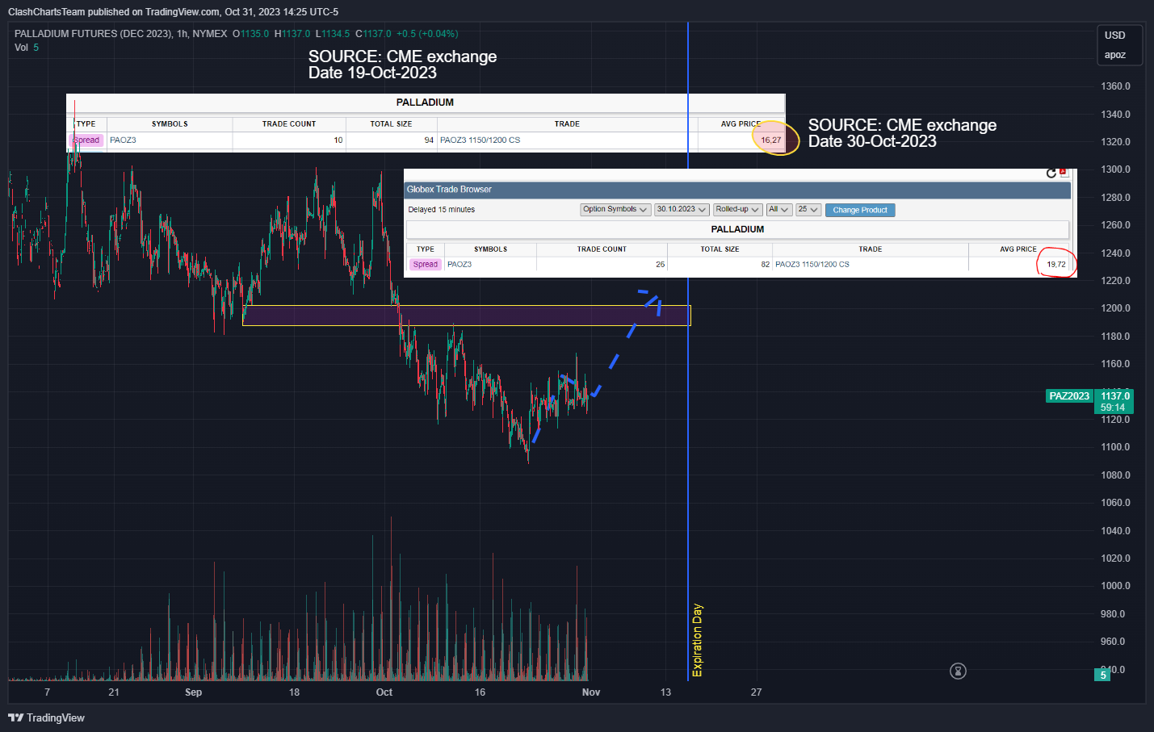Viewport: 1154px width, 732px height.
Task: Click the Globex Trade Browser title bar
Action: click(x=737, y=190)
